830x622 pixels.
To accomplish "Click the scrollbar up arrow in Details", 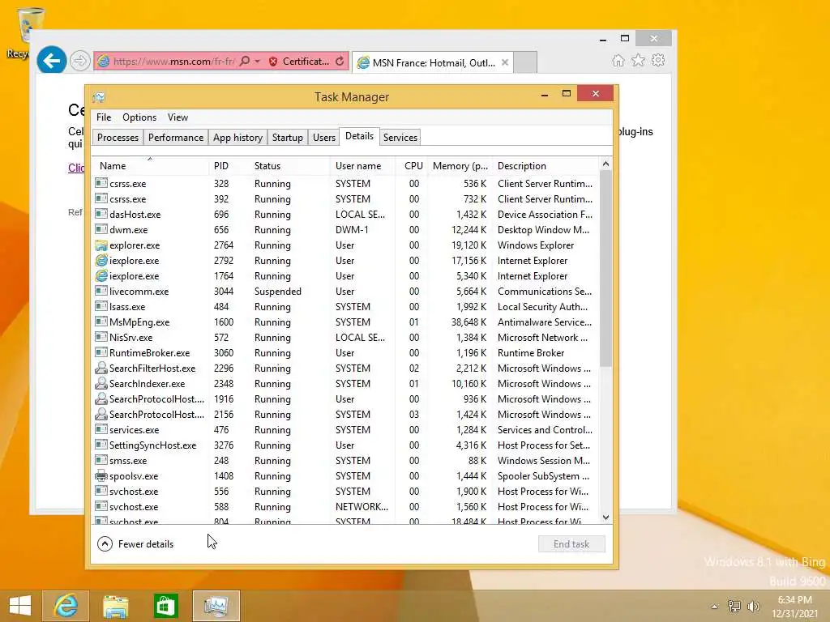I will pos(605,164).
